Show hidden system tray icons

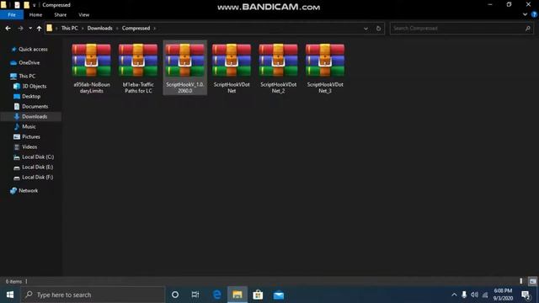tap(454, 295)
